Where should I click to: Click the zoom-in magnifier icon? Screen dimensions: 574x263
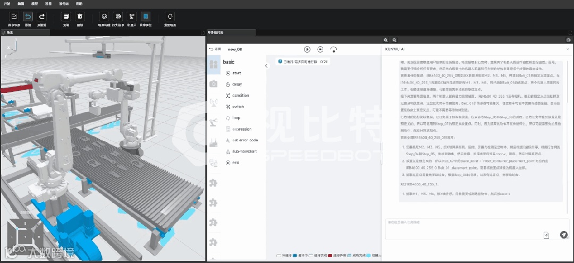click(x=386, y=40)
